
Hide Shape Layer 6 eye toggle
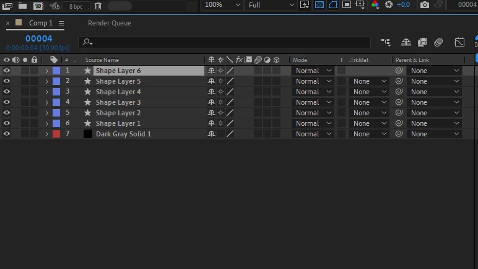click(x=6, y=71)
